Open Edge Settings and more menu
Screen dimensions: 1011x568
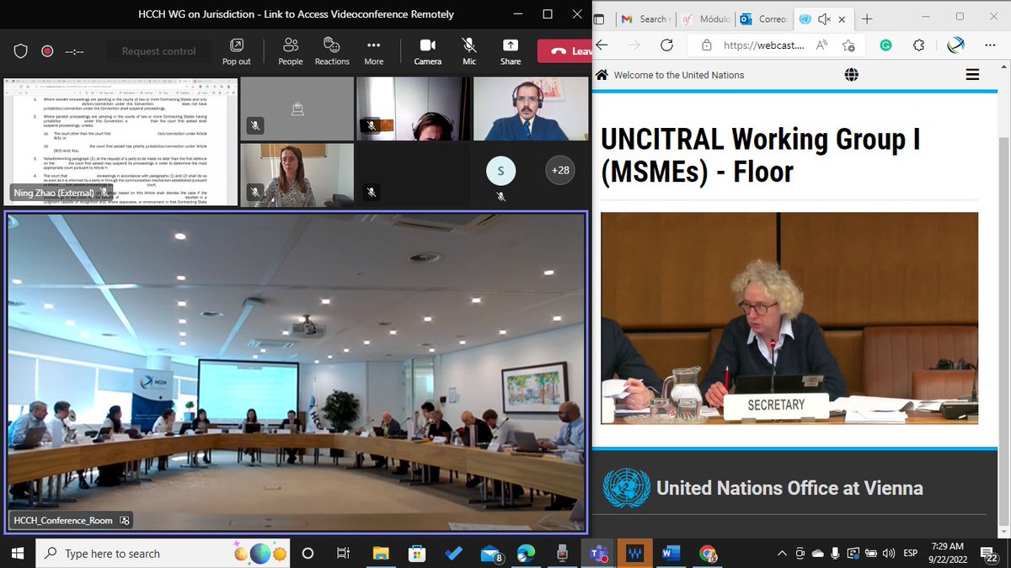(x=992, y=45)
